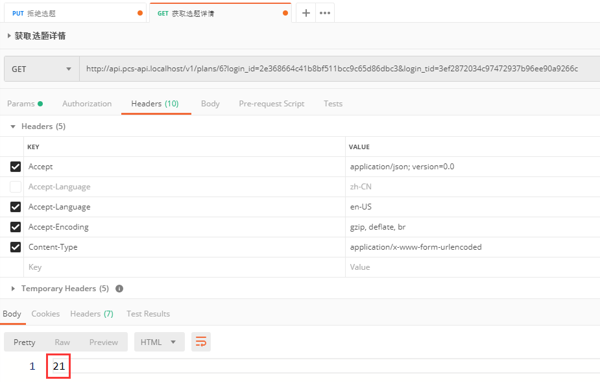Toggle the Content-Type header checkbox
This screenshot has width=600, height=382.
point(16,247)
